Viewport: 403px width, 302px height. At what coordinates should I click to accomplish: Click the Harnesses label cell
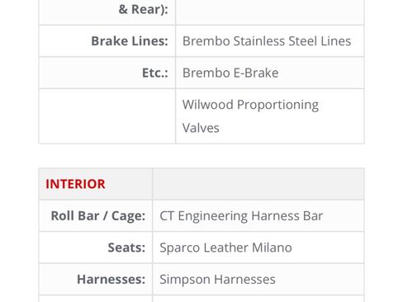(96, 280)
